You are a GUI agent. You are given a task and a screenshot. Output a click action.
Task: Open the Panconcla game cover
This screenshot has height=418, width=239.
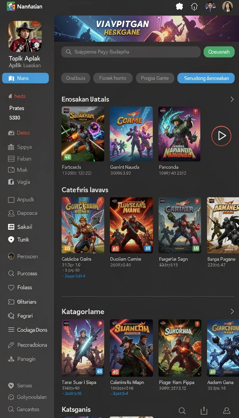click(x=180, y=134)
